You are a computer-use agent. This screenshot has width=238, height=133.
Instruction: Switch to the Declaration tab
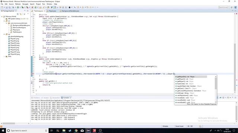[55, 98]
